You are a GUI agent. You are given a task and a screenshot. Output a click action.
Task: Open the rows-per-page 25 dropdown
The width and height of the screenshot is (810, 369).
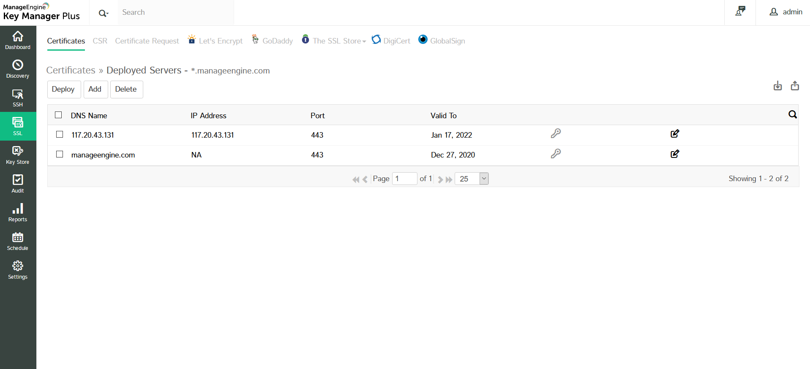484,179
